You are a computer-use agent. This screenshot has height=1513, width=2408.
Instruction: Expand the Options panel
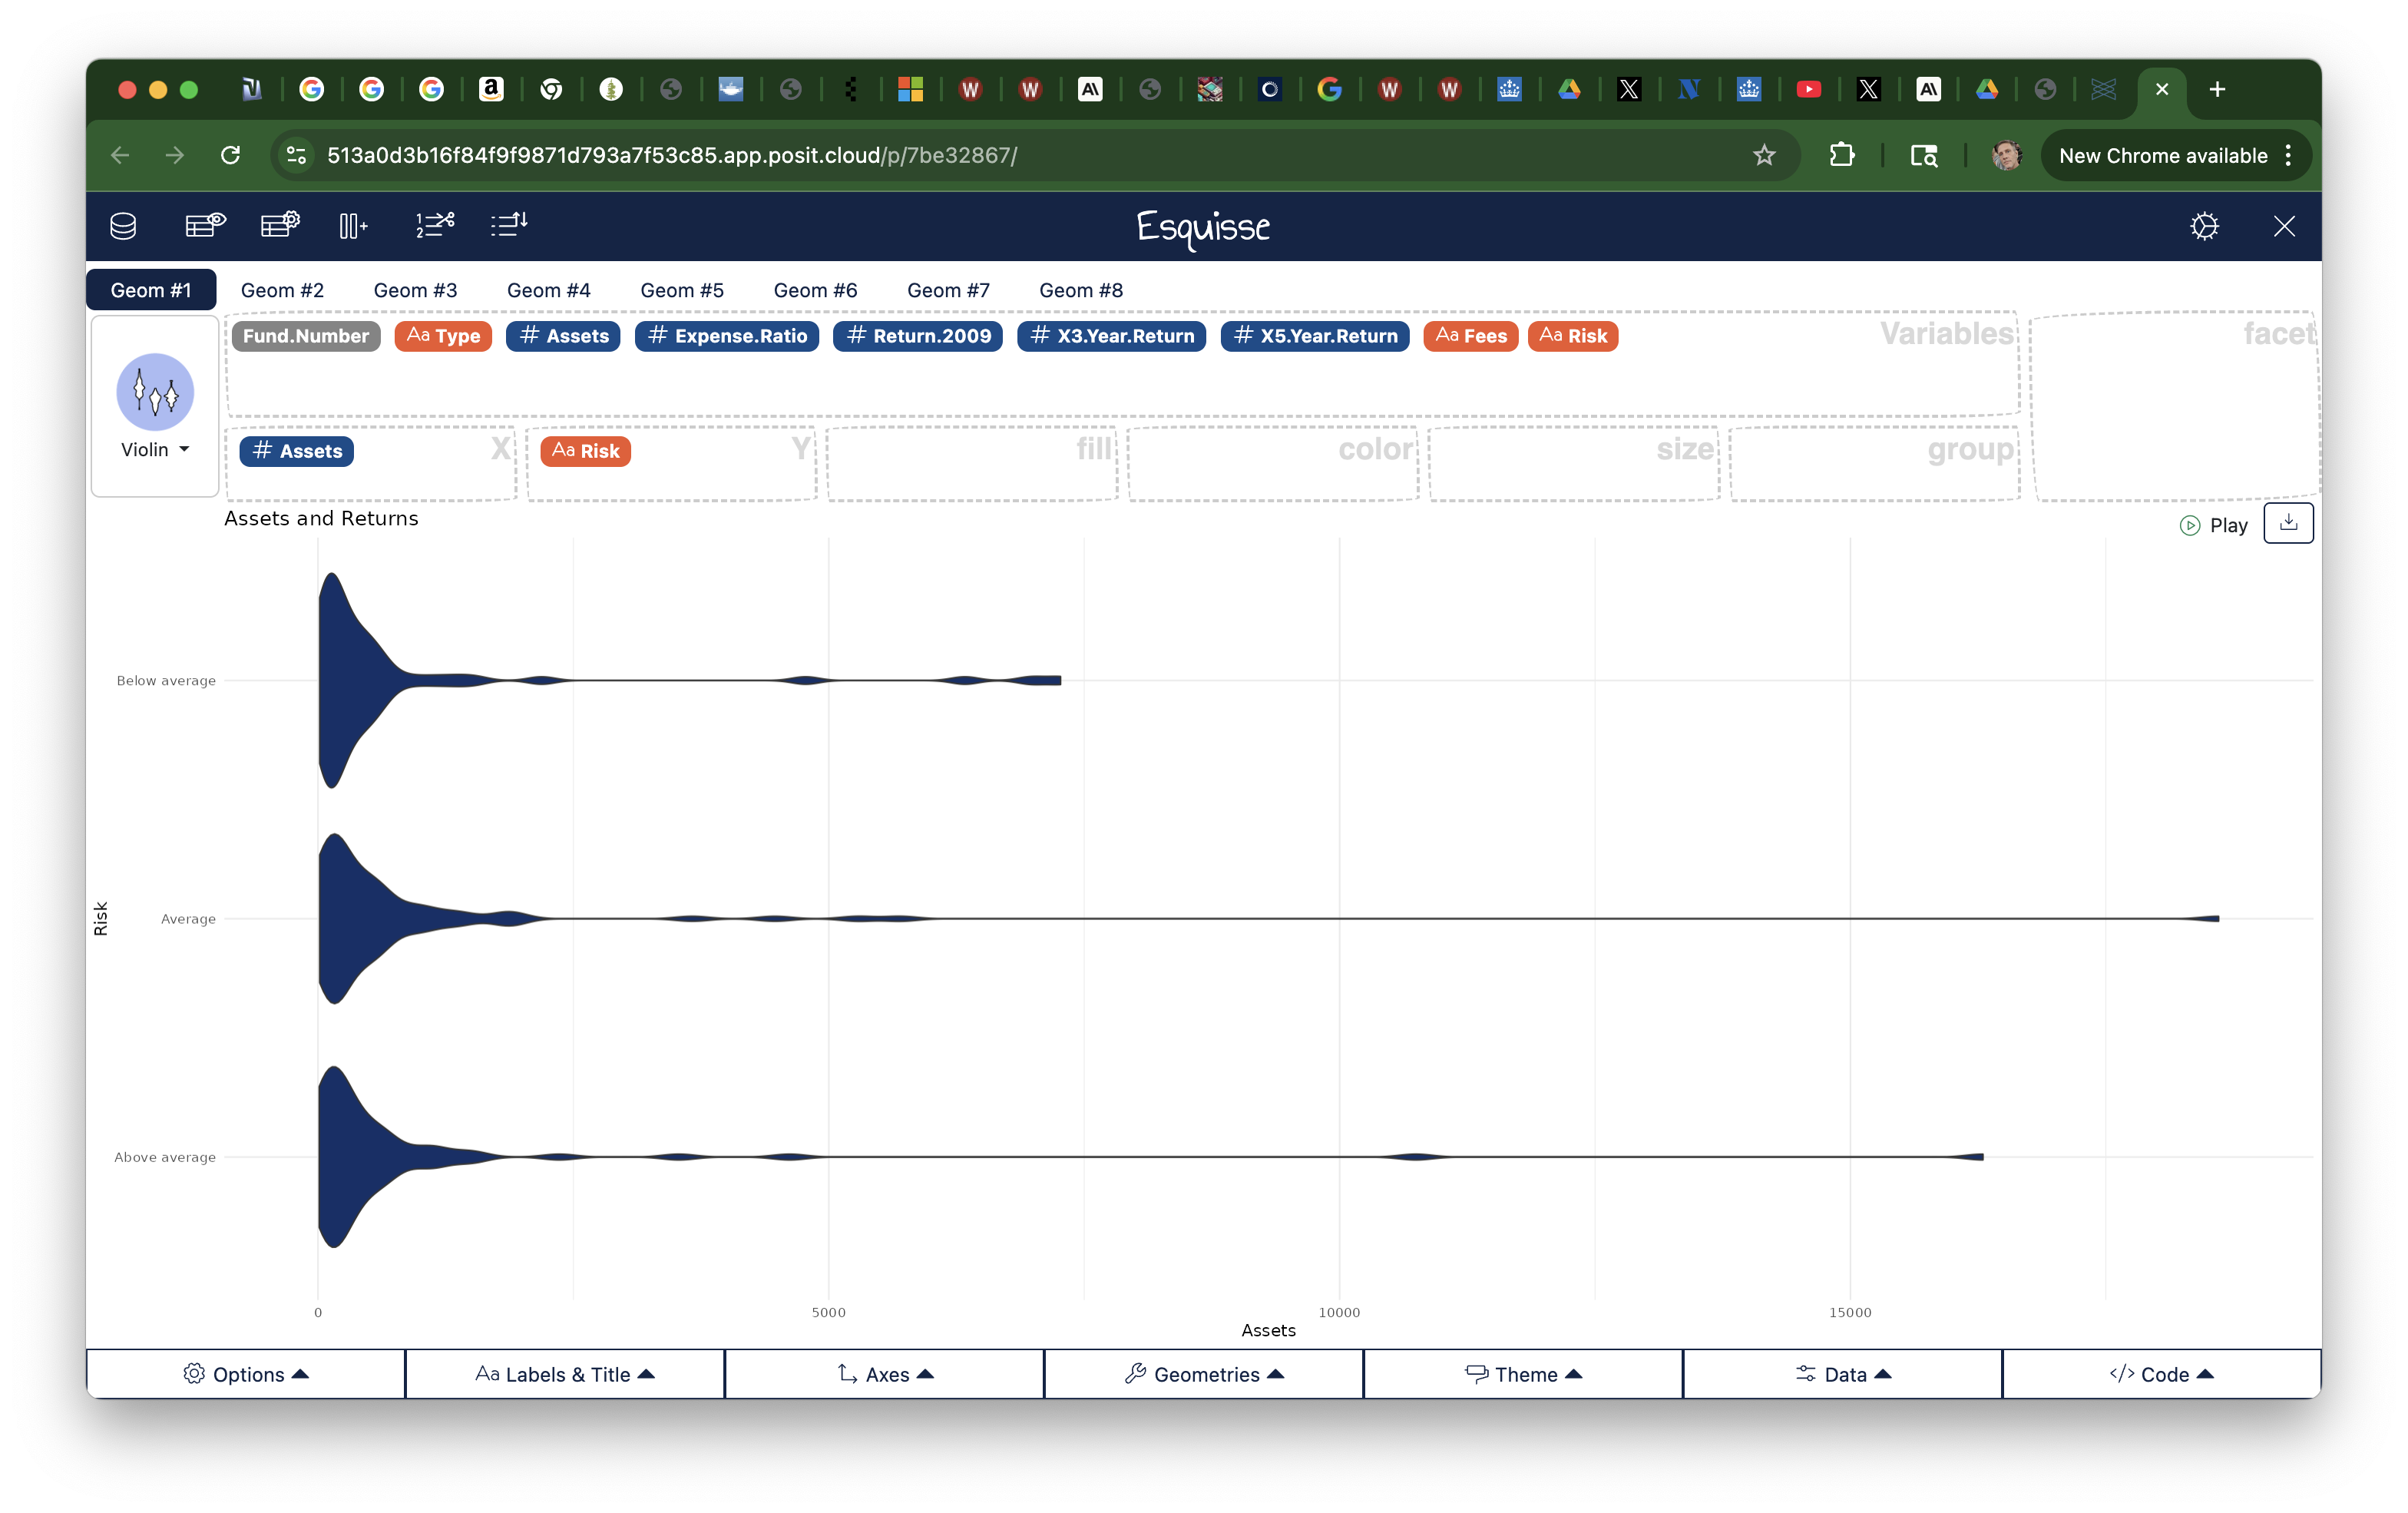246,1374
